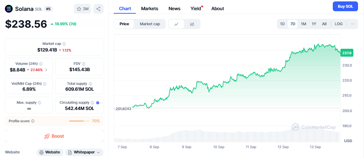Screen dimensions: 364x158
Task: Click the $238.56 price text
Action: coord(26,24)
